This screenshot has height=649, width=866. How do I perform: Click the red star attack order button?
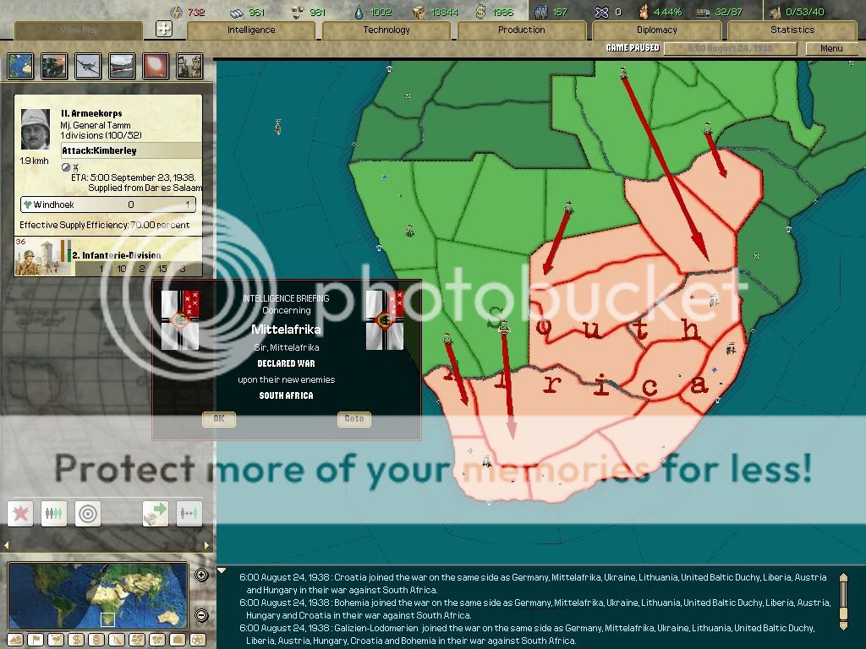(20, 514)
